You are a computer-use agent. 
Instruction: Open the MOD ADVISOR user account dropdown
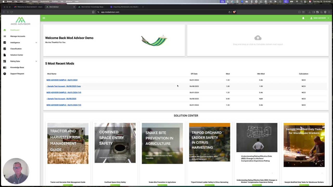320,18
